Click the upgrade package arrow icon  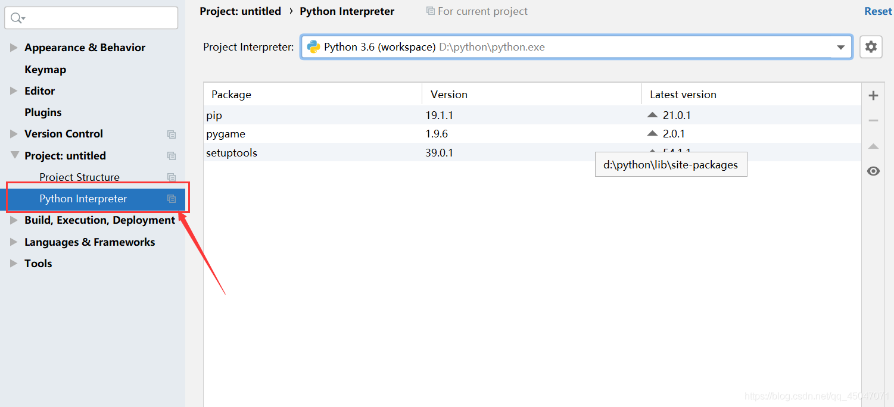(x=873, y=146)
